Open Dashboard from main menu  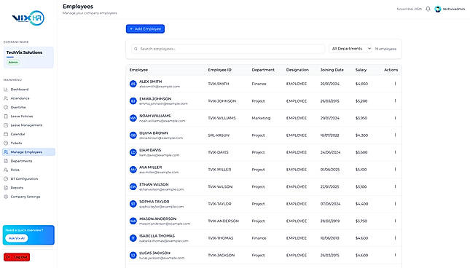tap(20, 90)
